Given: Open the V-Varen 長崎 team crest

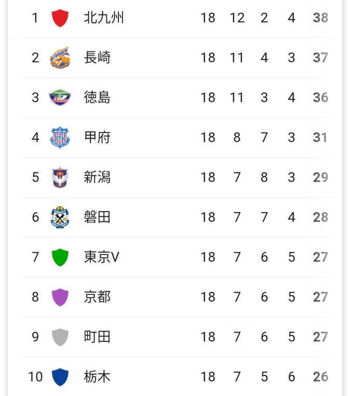Looking at the screenshot, I should tap(60, 58).
